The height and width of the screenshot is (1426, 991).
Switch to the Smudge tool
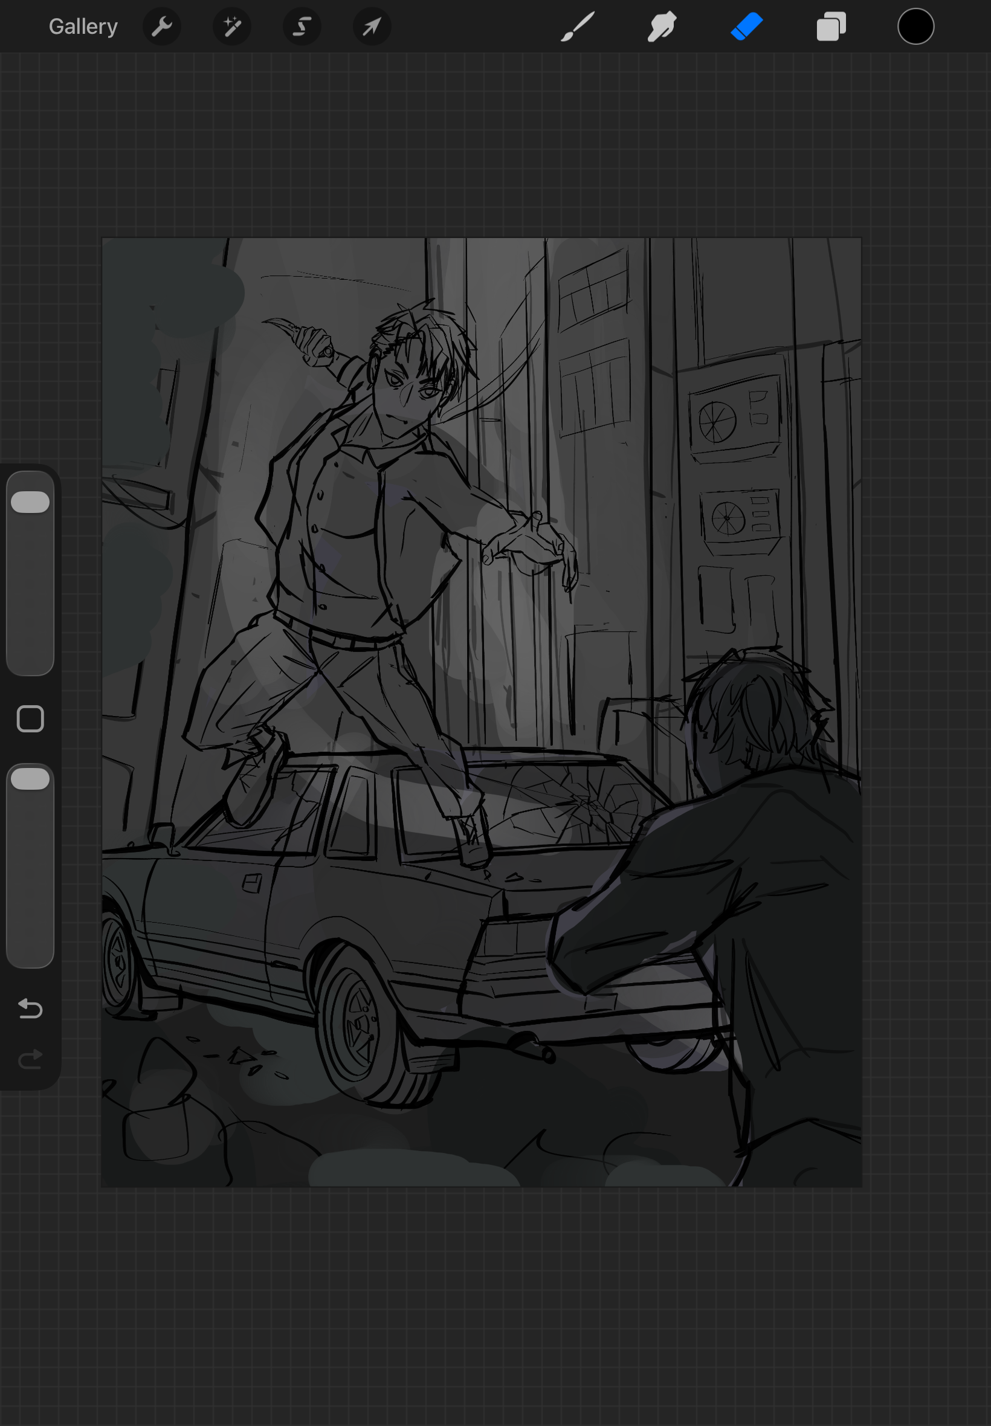661,26
